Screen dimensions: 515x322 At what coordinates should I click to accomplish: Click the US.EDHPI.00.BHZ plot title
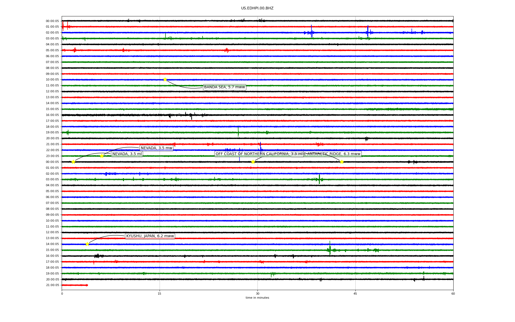click(x=257, y=8)
